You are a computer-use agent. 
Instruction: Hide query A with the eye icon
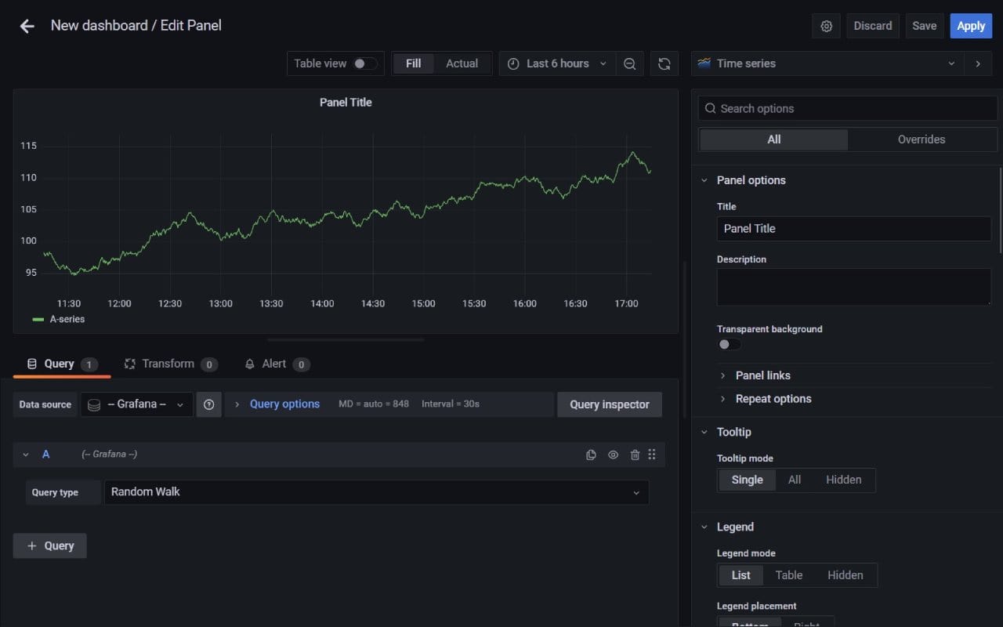click(613, 454)
